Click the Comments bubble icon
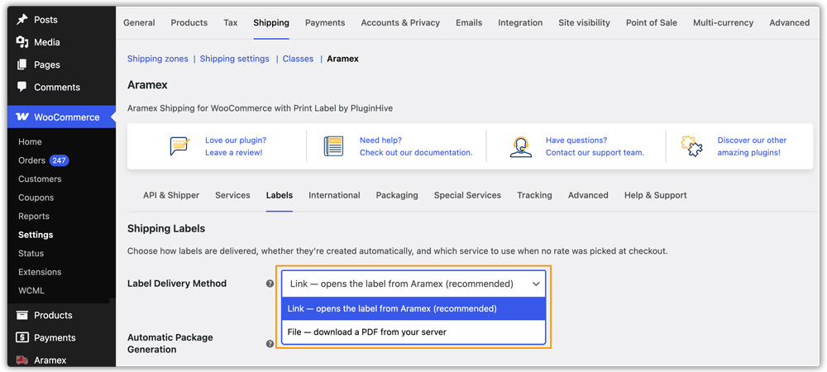Image resolution: width=827 pixels, height=372 pixels. pos(22,87)
